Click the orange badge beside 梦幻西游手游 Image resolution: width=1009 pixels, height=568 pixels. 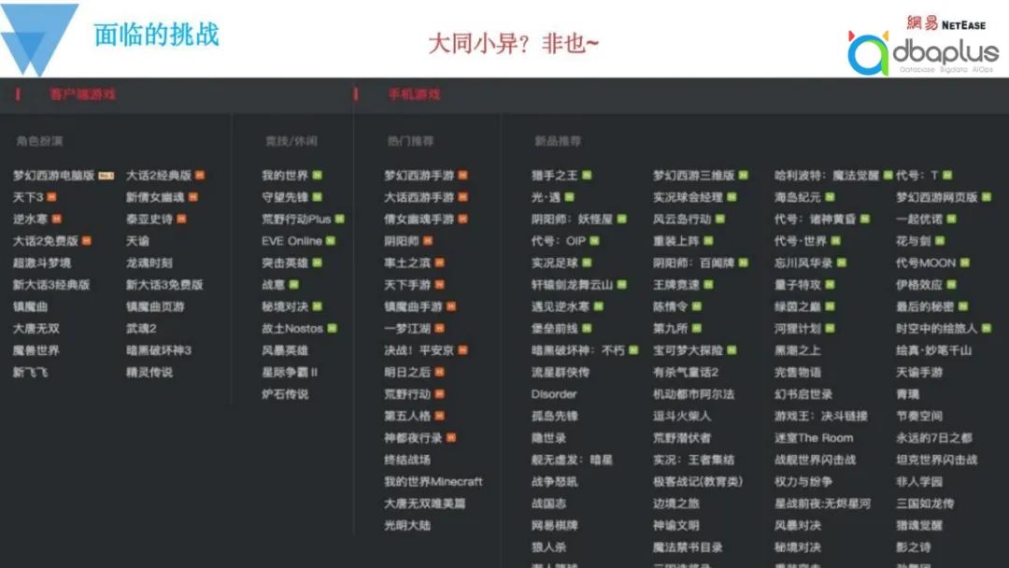[x=462, y=176]
